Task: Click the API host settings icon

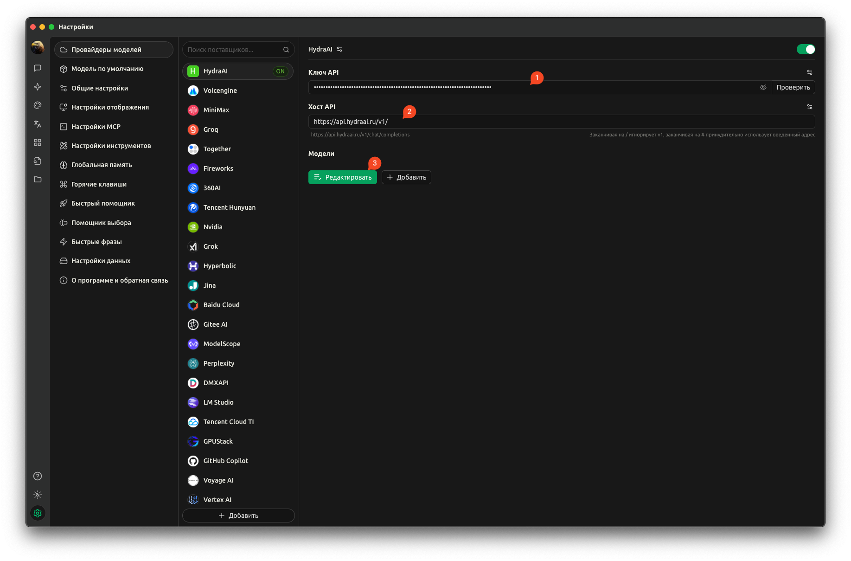Action: [810, 107]
